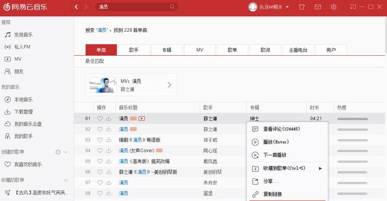
Task: Switch to the 歌单 tab
Action: click(x=233, y=50)
